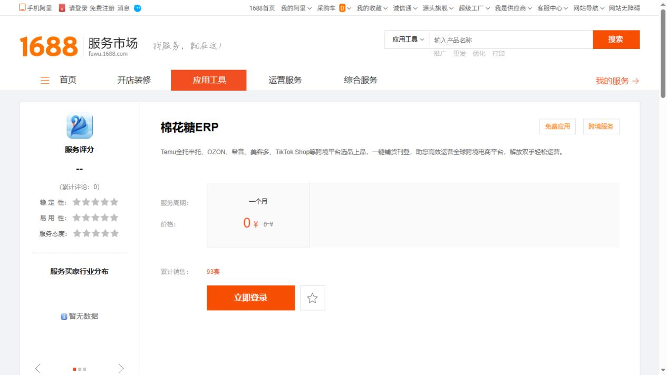Click the 93套 sales count
This screenshot has height=375, width=667.
(213, 272)
